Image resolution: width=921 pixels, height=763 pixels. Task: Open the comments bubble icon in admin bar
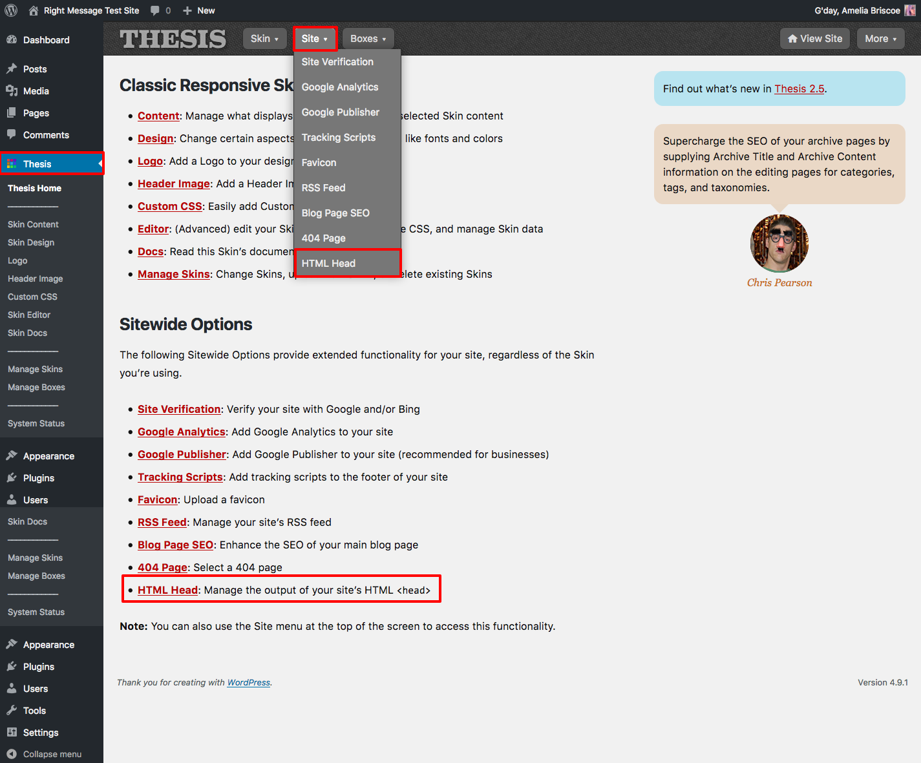click(x=155, y=10)
